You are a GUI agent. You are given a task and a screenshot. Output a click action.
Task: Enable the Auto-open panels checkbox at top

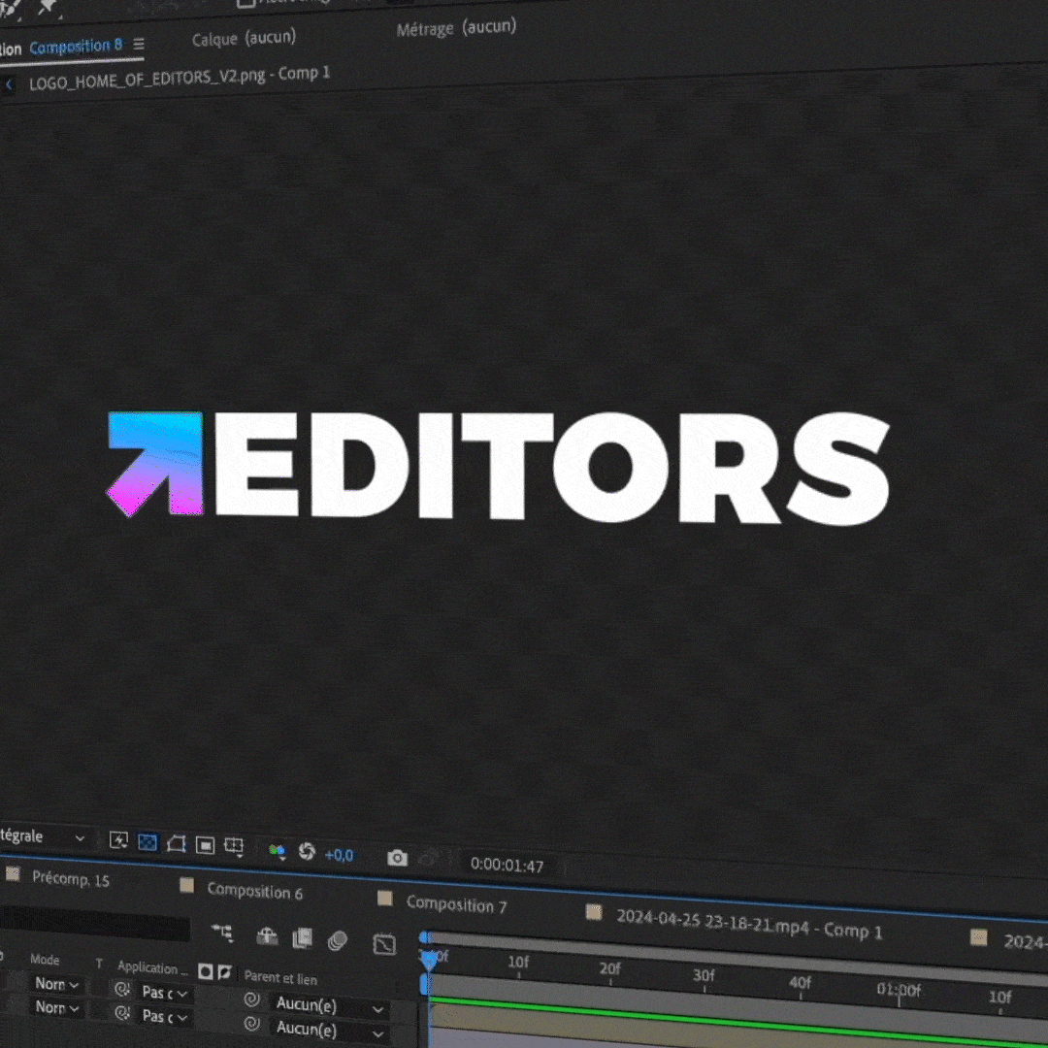[246, 3]
